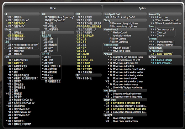
Task: Click 上次打开日期 sort option
Action: tap(51, 66)
